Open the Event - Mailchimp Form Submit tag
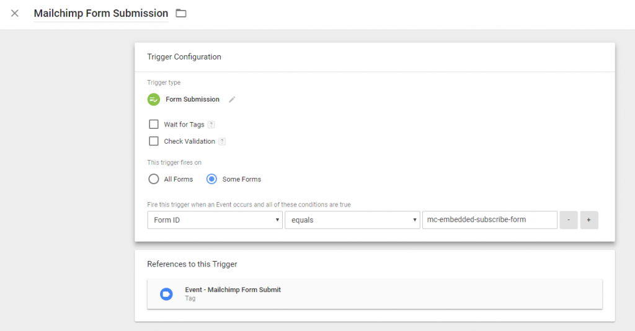 coord(375,294)
